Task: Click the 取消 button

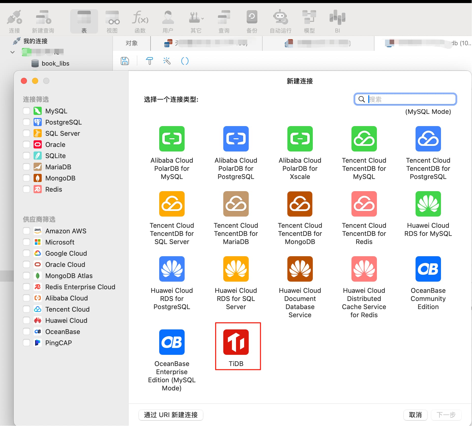Action: 415,415
